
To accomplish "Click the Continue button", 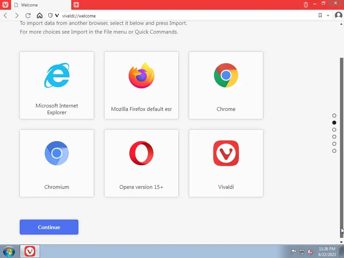I will (x=49, y=227).
